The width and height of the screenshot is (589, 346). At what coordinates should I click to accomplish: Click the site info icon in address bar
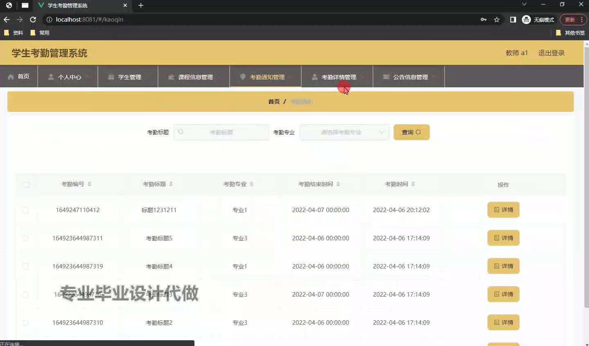49,20
